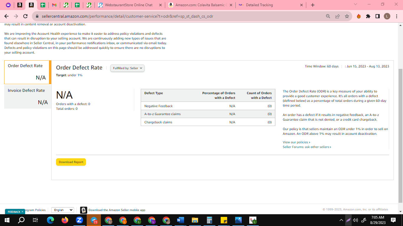Open the Extensions puzzle icon
Viewport: 403px width, 226px height.
[x=368, y=16]
